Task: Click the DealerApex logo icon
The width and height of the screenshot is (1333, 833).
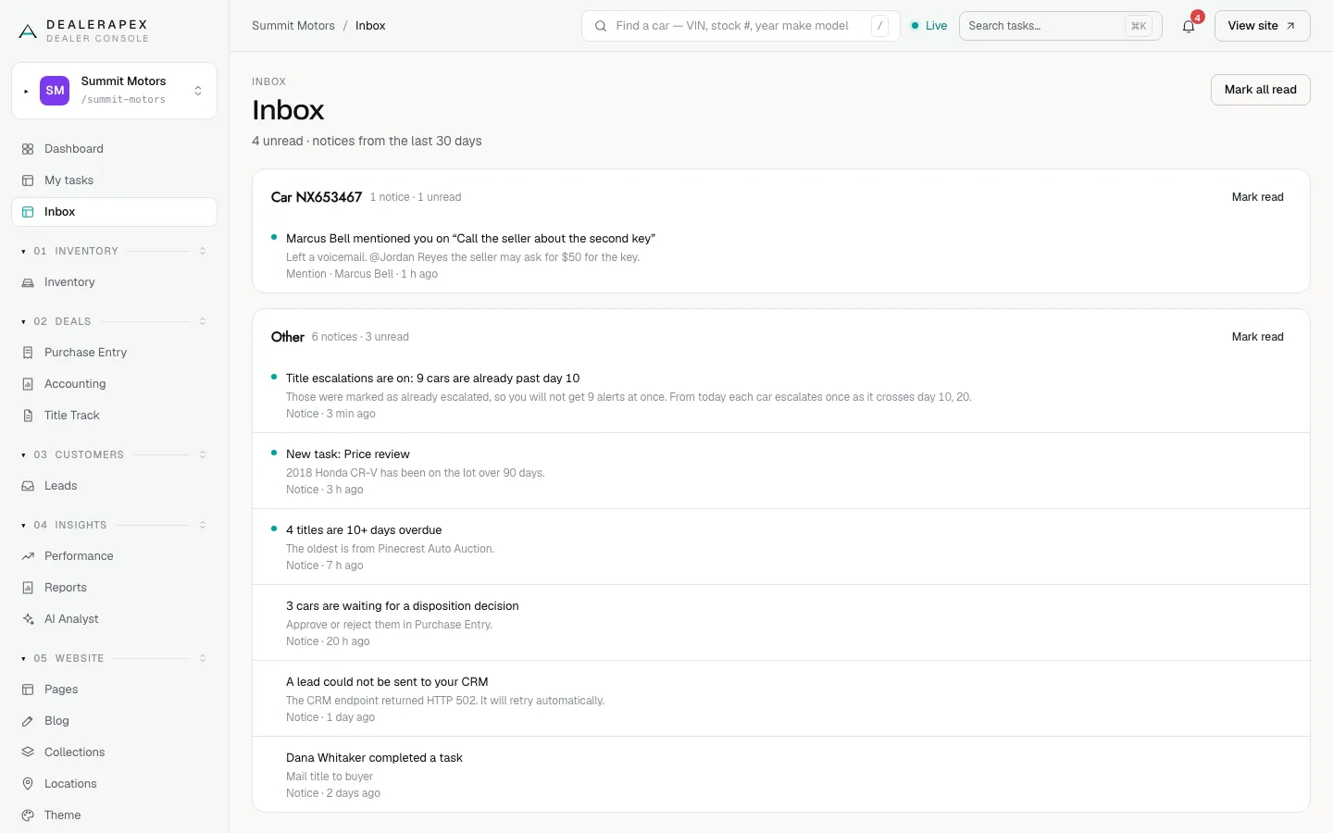Action: pyautogui.click(x=28, y=31)
